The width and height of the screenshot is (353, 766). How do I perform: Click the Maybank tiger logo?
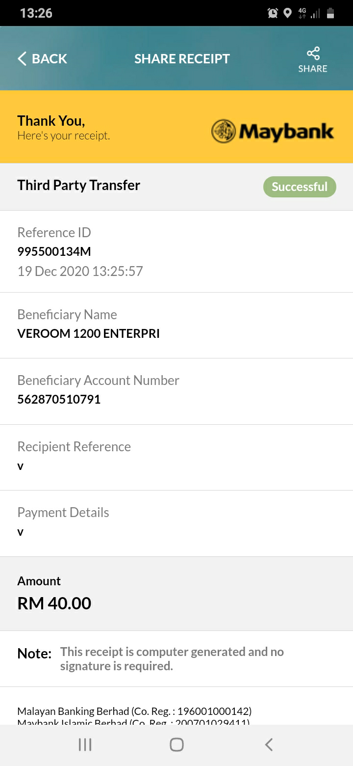pos(223,131)
